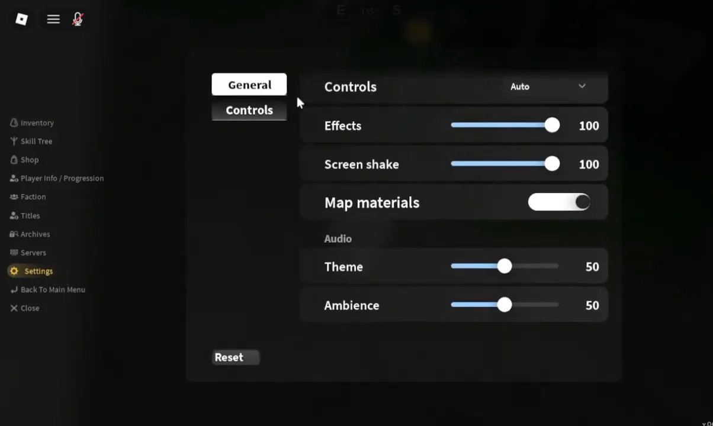Viewport: 713px width, 426px height.
Task: Click the Controls dropdown chevron arrow
Action: click(x=582, y=86)
